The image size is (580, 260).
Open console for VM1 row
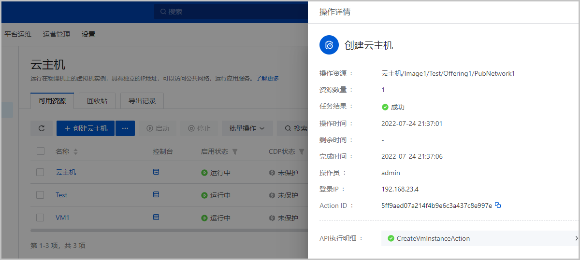click(x=156, y=218)
